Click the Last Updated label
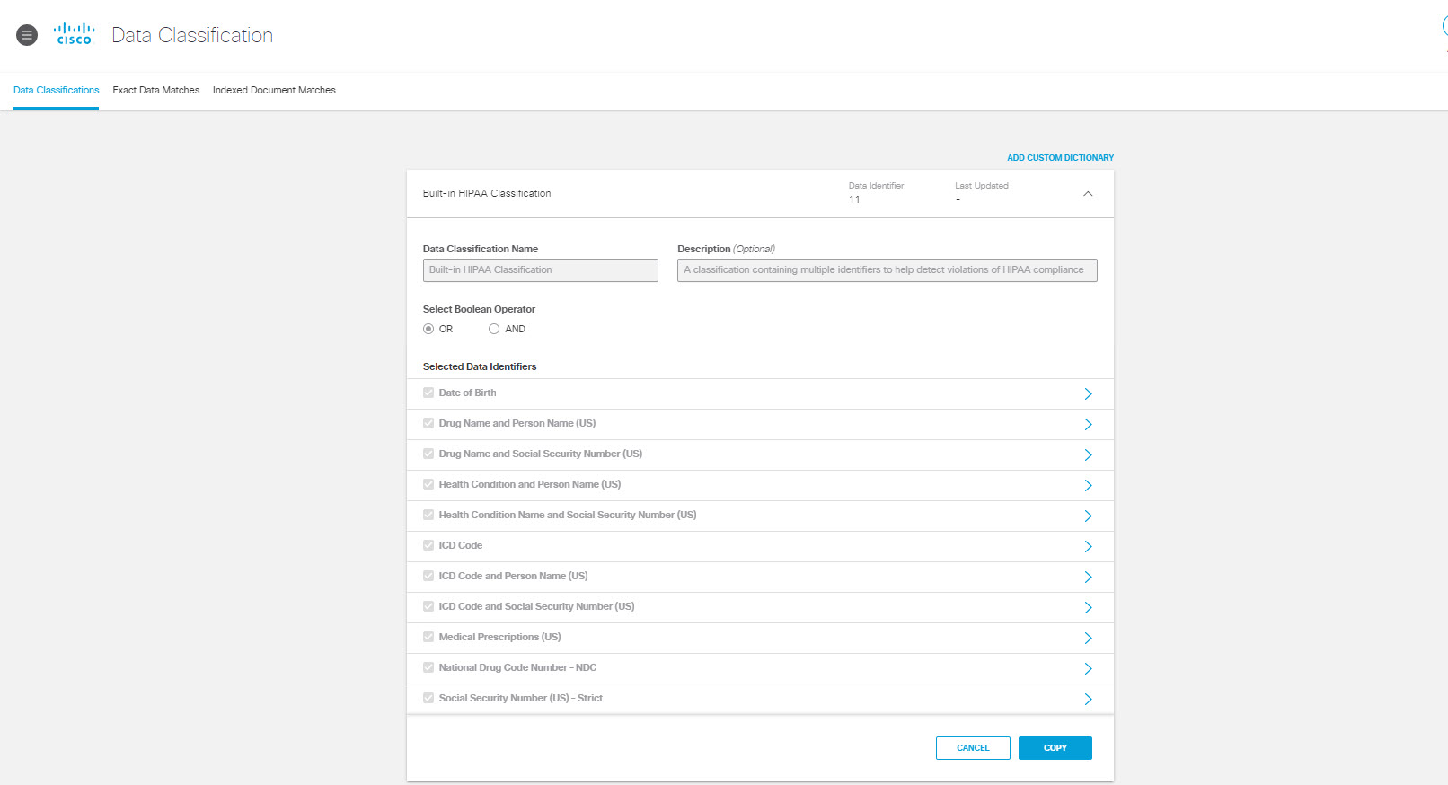 982,186
